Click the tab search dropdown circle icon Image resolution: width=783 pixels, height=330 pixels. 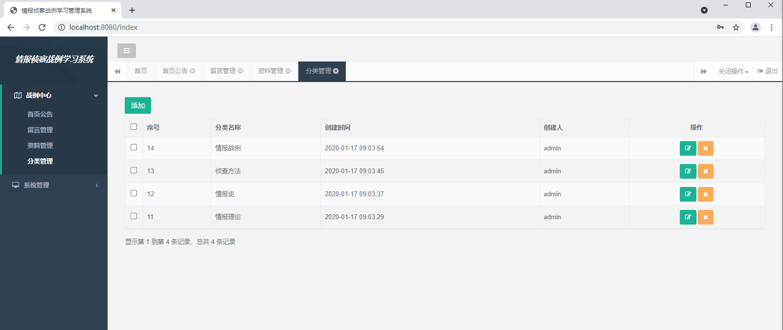(x=704, y=10)
